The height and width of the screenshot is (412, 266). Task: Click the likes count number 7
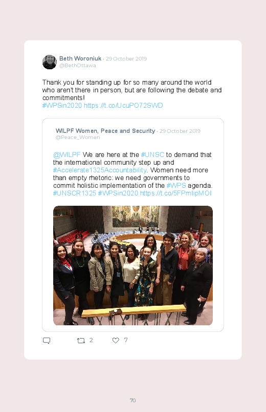pos(126,340)
